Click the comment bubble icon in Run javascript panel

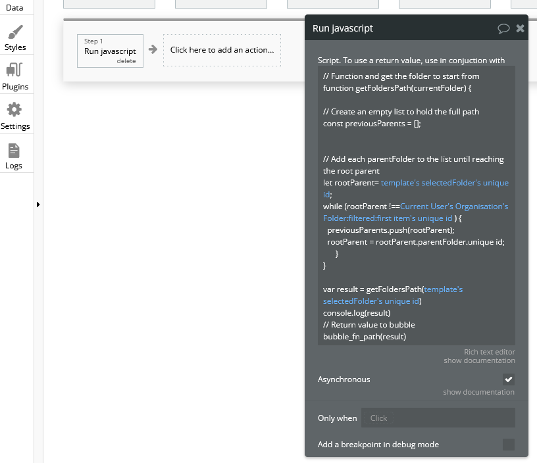pyautogui.click(x=503, y=28)
